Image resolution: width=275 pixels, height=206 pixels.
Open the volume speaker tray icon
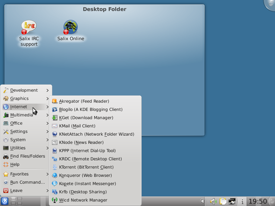click(x=213, y=202)
